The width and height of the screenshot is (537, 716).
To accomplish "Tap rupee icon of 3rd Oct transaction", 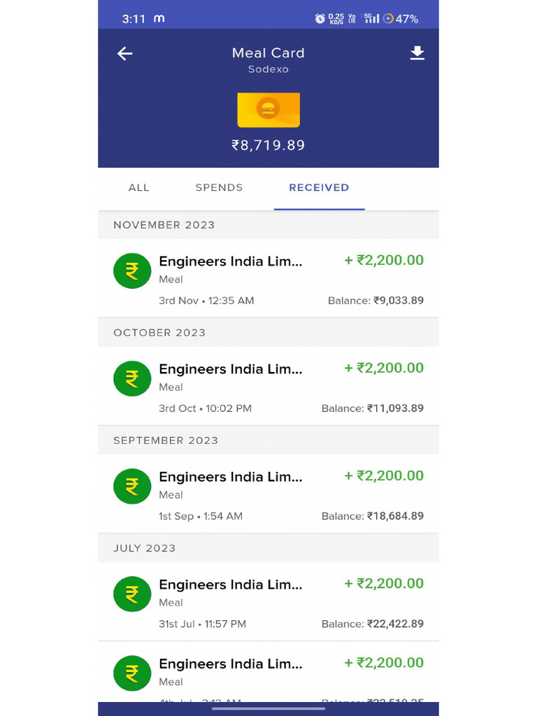I will pos(132,378).
